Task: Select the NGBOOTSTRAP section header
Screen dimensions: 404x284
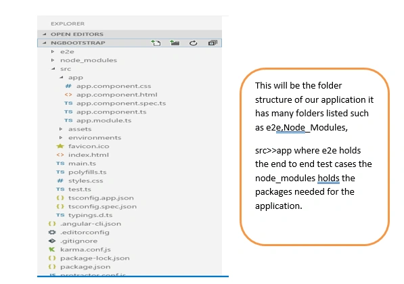Action: click(x=130, y=43)
